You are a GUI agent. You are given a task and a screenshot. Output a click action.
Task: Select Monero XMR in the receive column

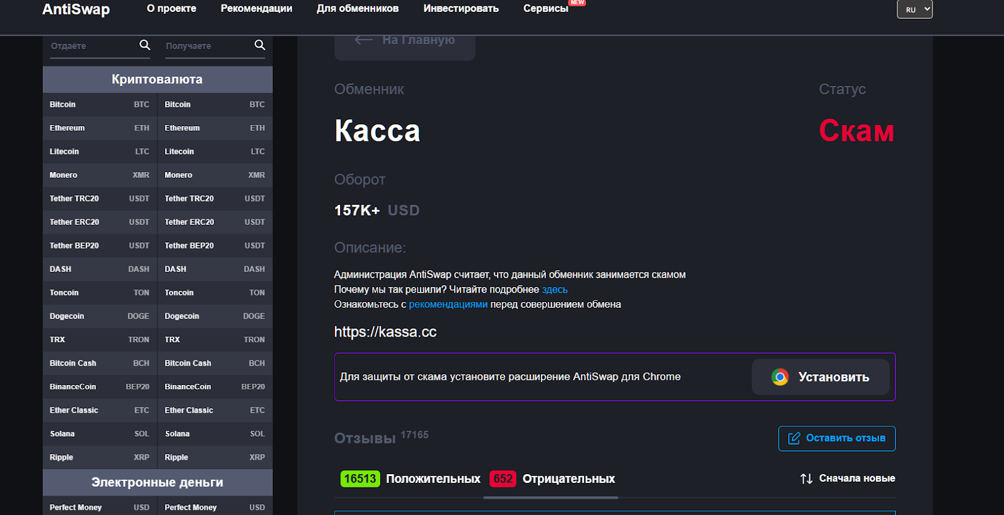point(215,175)
